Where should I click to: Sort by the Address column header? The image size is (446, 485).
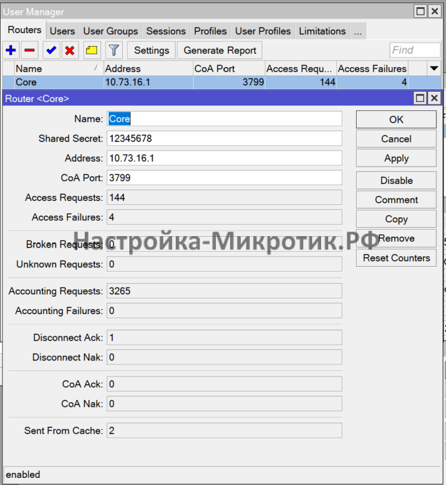pyautogui.click(x=148, y=68)
